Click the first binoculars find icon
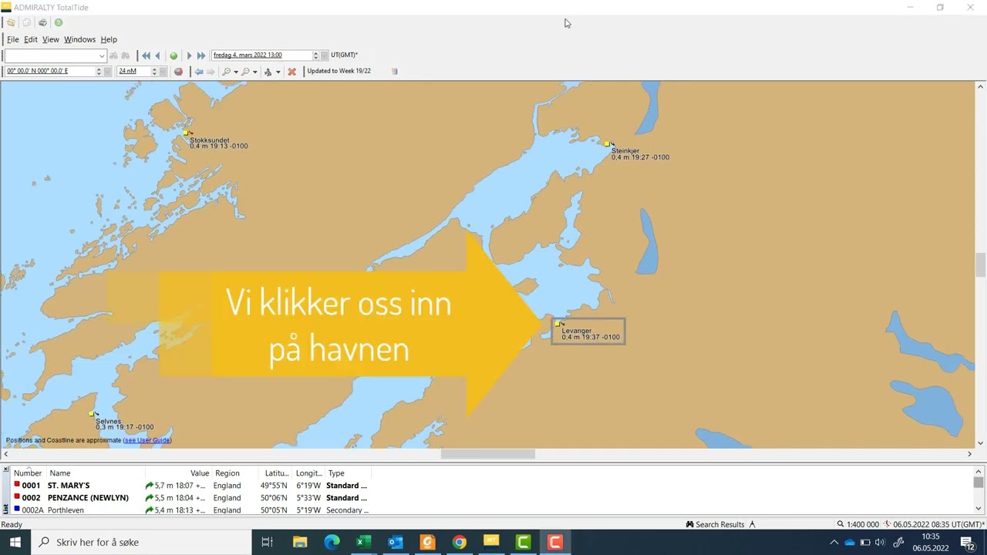987x555 pixels. click(114, 55)
